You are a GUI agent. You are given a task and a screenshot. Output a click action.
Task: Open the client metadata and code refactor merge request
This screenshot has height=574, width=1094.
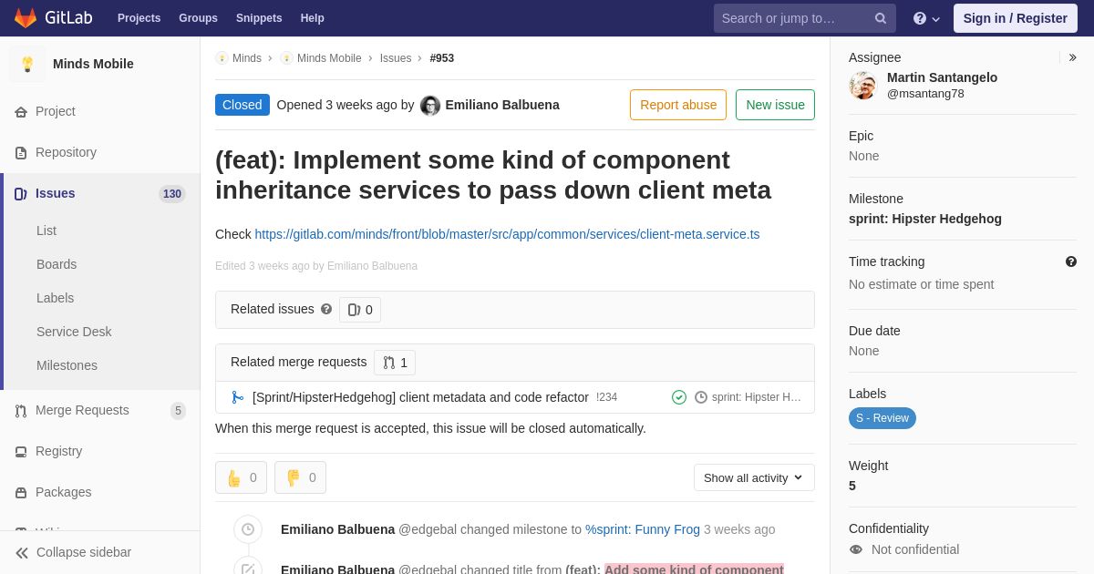[x=420, y=397]
